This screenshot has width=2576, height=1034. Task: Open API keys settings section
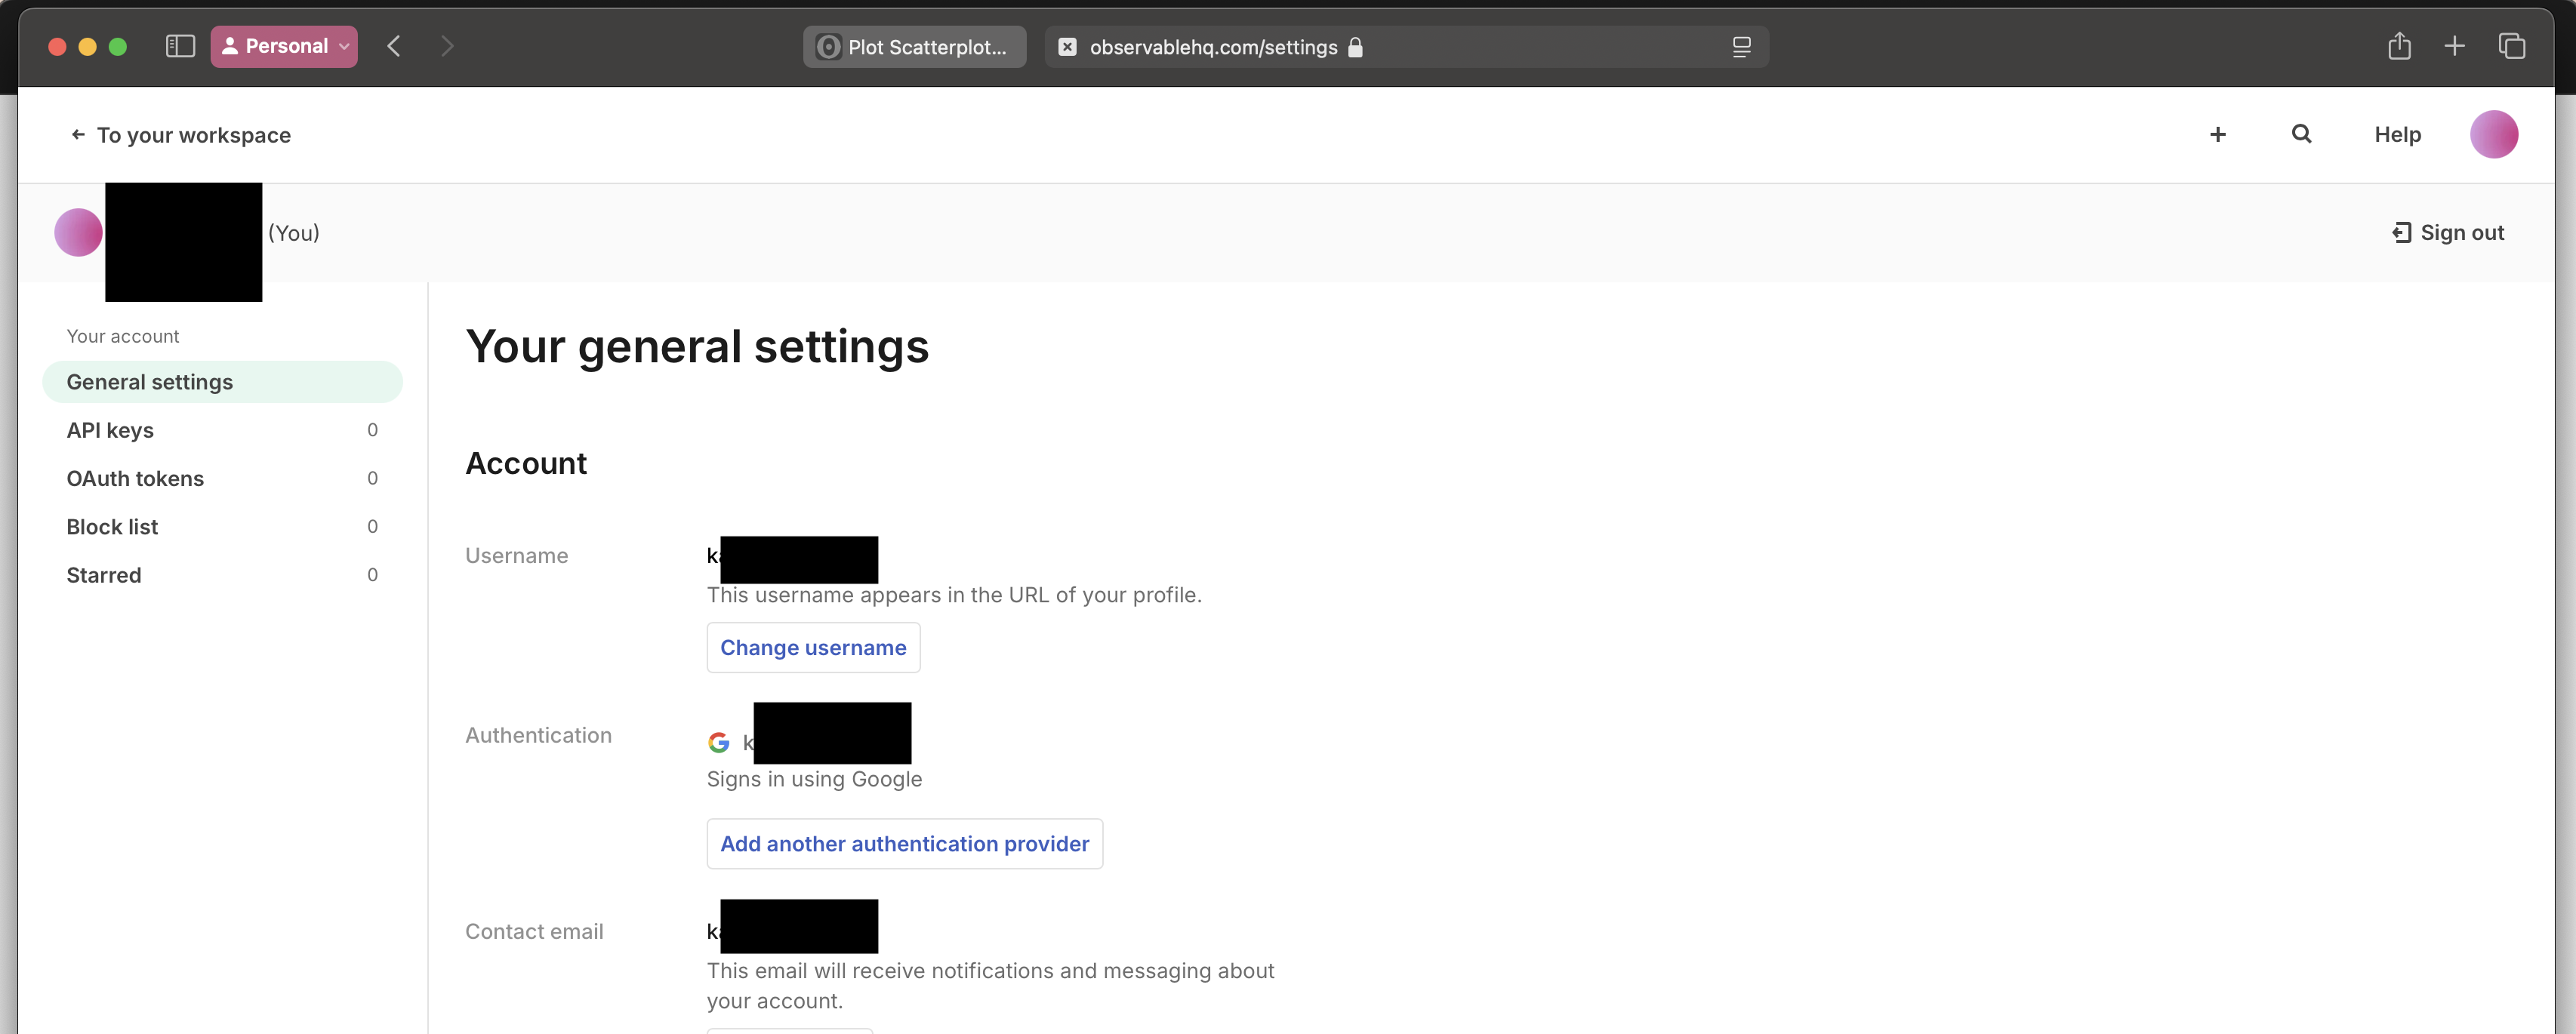pyautogui.click(x=110, y=430)
